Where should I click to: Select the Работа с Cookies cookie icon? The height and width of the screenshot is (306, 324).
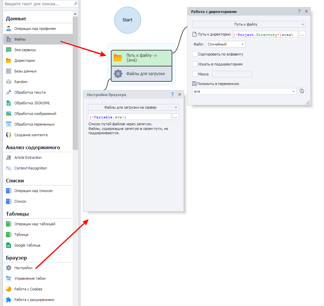[9, 289]
